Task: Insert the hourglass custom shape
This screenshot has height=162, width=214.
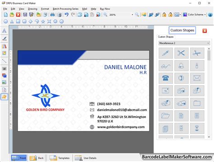Action: pos(197,128)
